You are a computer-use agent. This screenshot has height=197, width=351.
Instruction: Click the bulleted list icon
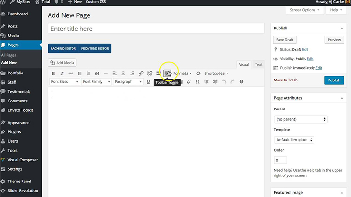tap(80, 73)
